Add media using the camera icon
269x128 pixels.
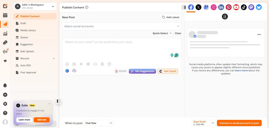click(x=74, y=64)
